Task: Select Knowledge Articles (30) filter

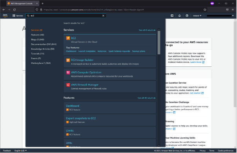Action: click(43, 49)
